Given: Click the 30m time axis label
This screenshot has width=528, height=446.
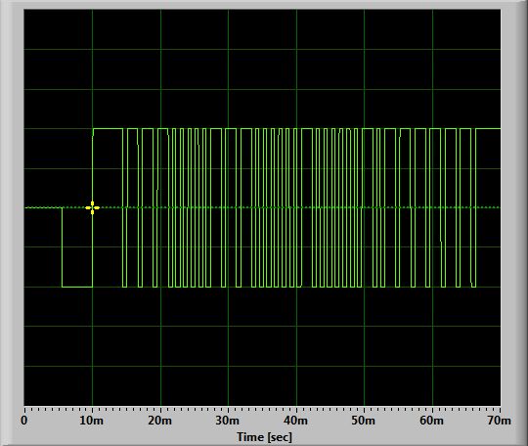Looking at the screenshot, I should [228, 421].
